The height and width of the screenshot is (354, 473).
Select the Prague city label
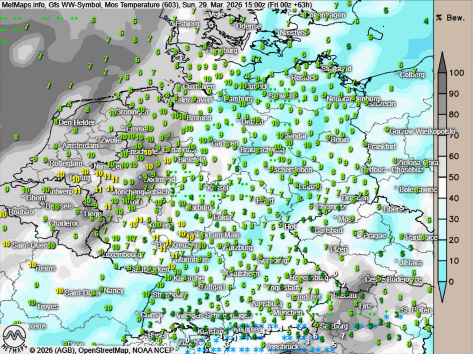click(374, 235)
